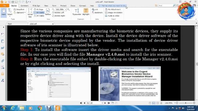
Task: Expand the left navigation panel arrow
Action: point(3,27)
